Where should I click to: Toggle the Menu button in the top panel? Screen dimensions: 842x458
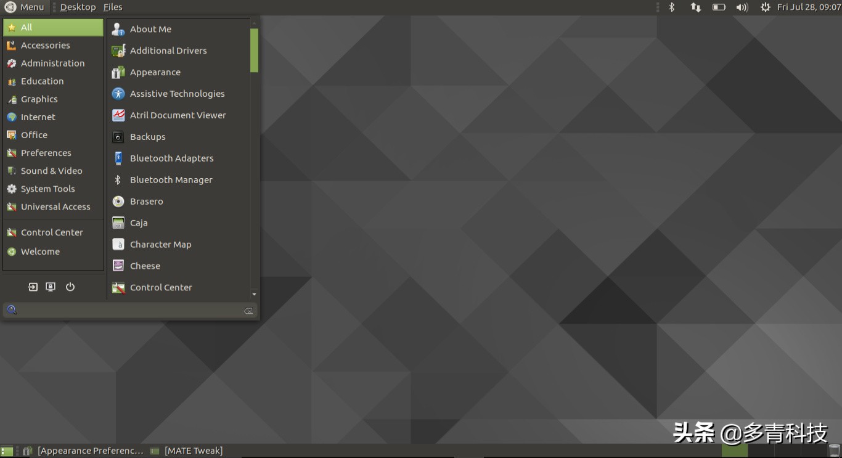(x=25, y=7)
